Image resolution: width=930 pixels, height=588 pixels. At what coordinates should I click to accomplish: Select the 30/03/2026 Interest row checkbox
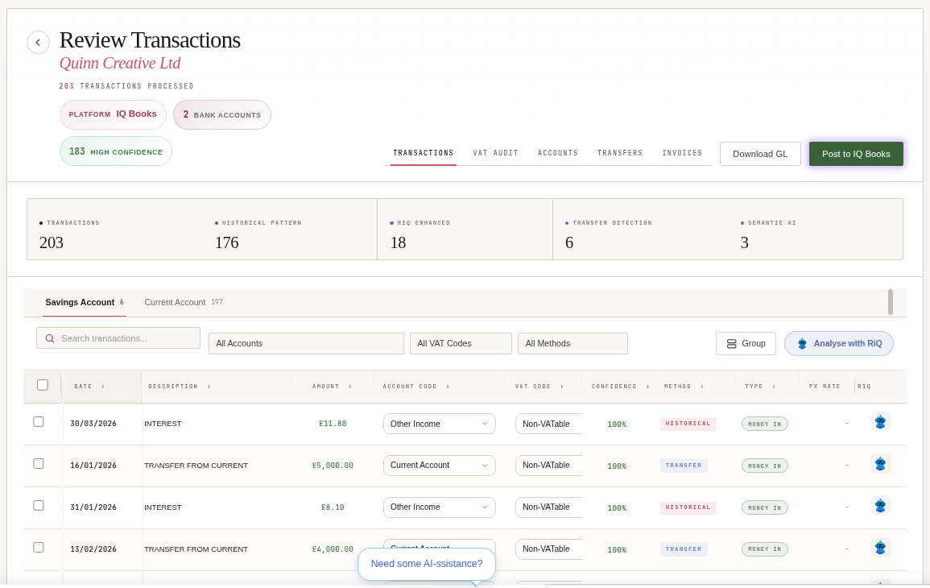click(x=39, y=422)
